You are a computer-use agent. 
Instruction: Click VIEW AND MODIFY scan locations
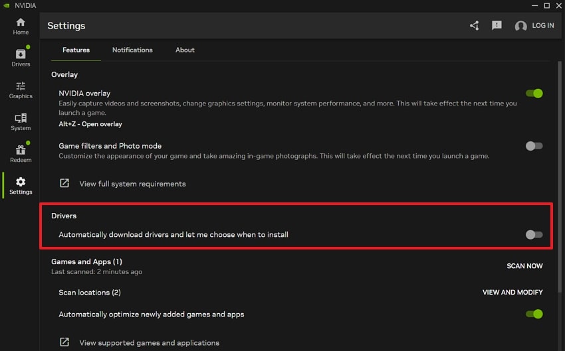[x=512, y=293]
